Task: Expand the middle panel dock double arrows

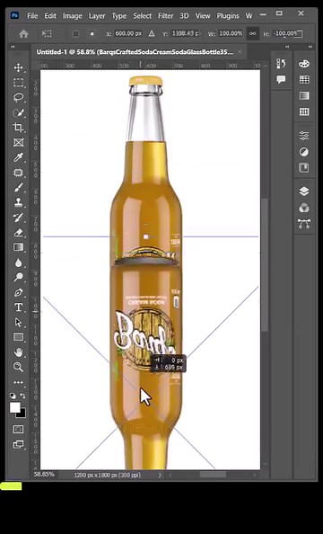Action: coord(287,47)
